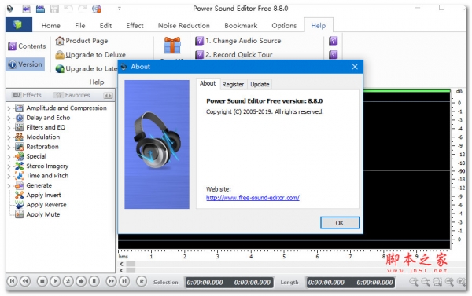
Task: Open the Change Audio Source tutorial icon
Action: [199, 41]
